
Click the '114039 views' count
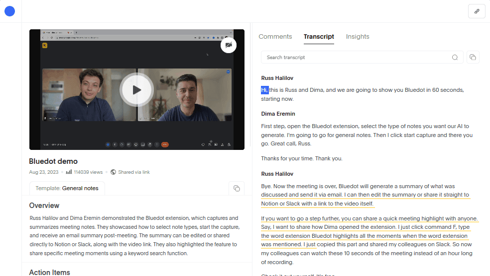[88, 172]
